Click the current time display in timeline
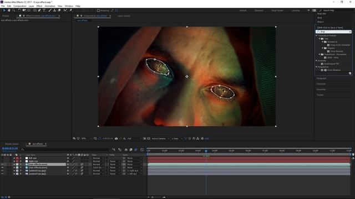355x199 pixels. click(x=10, y=149)
